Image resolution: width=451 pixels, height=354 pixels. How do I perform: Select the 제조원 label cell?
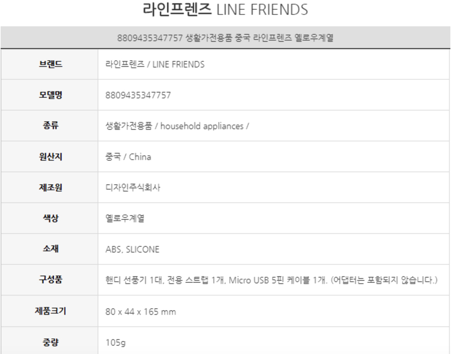coord(50,187)
